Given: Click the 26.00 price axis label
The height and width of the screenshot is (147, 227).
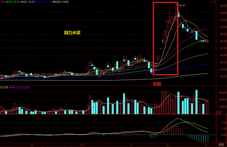Looking at the screenshot, I should pyautogui.click(x=223, y=41).
